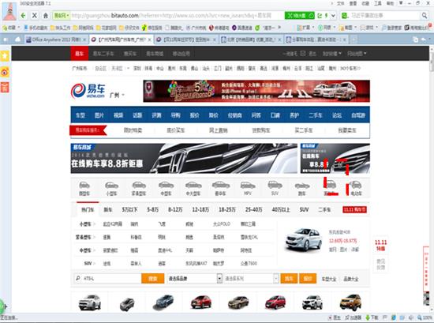Open the 请选择品牌 brand dropdown
Viewport: 434px width, 323px height.
[x=194, y=279]
